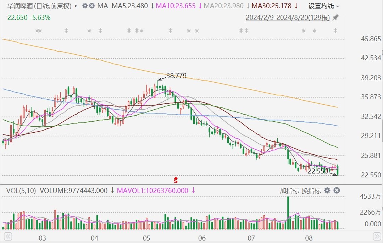Open volume indicator settings gear
The image size is (383, 243).
327,190
